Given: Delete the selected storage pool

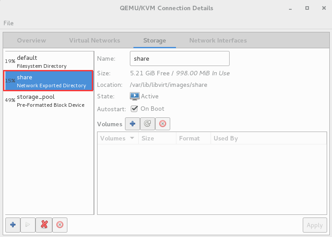Looking at the screenshot, I should [x=60, y=225].
